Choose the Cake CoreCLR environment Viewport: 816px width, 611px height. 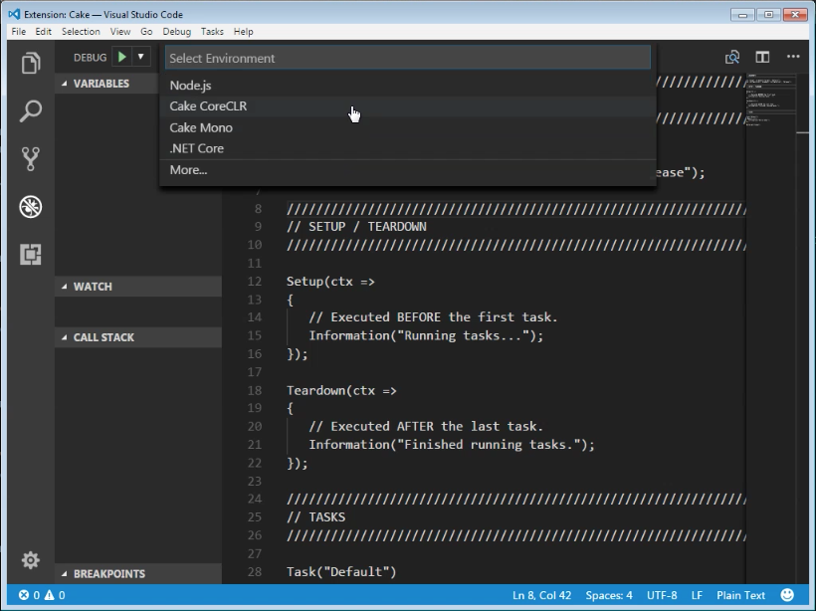407,106
